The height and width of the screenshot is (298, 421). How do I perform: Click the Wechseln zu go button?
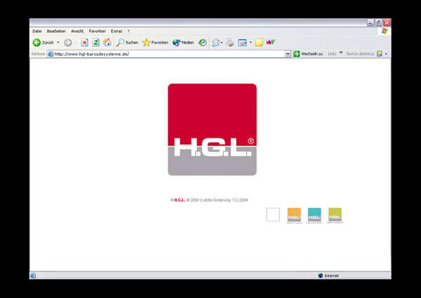click(x=308, y=54)
